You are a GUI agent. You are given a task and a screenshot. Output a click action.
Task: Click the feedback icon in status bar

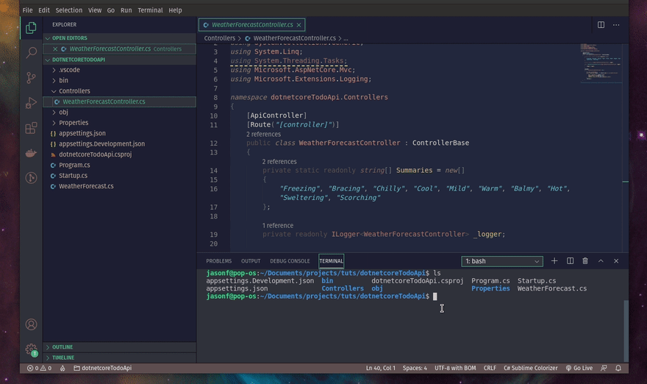click(x=604, y=368)
